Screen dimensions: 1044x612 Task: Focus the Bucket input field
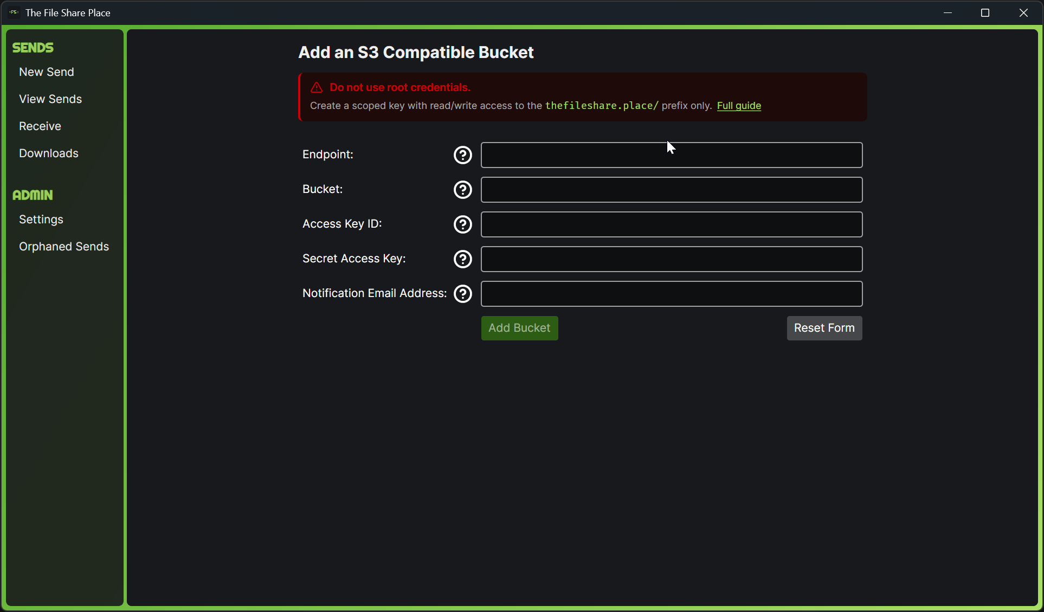click(672, 190)
